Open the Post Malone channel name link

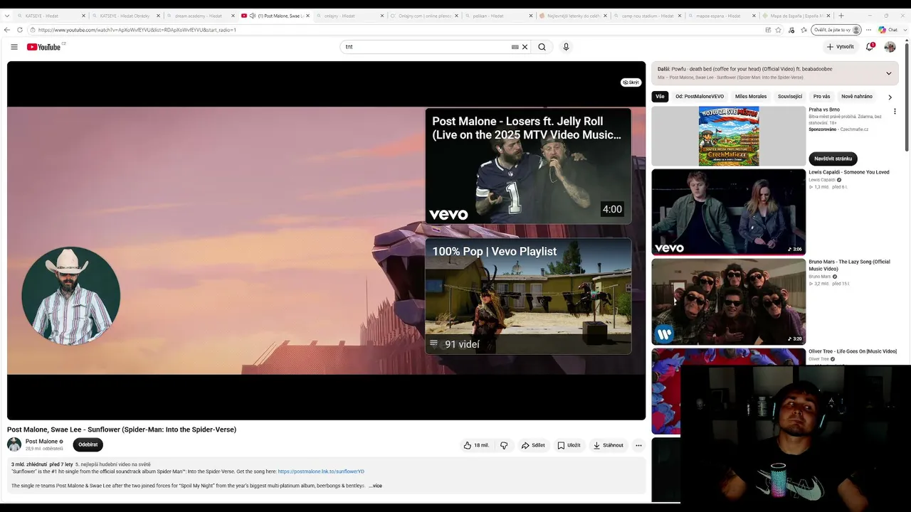point(41,442)
